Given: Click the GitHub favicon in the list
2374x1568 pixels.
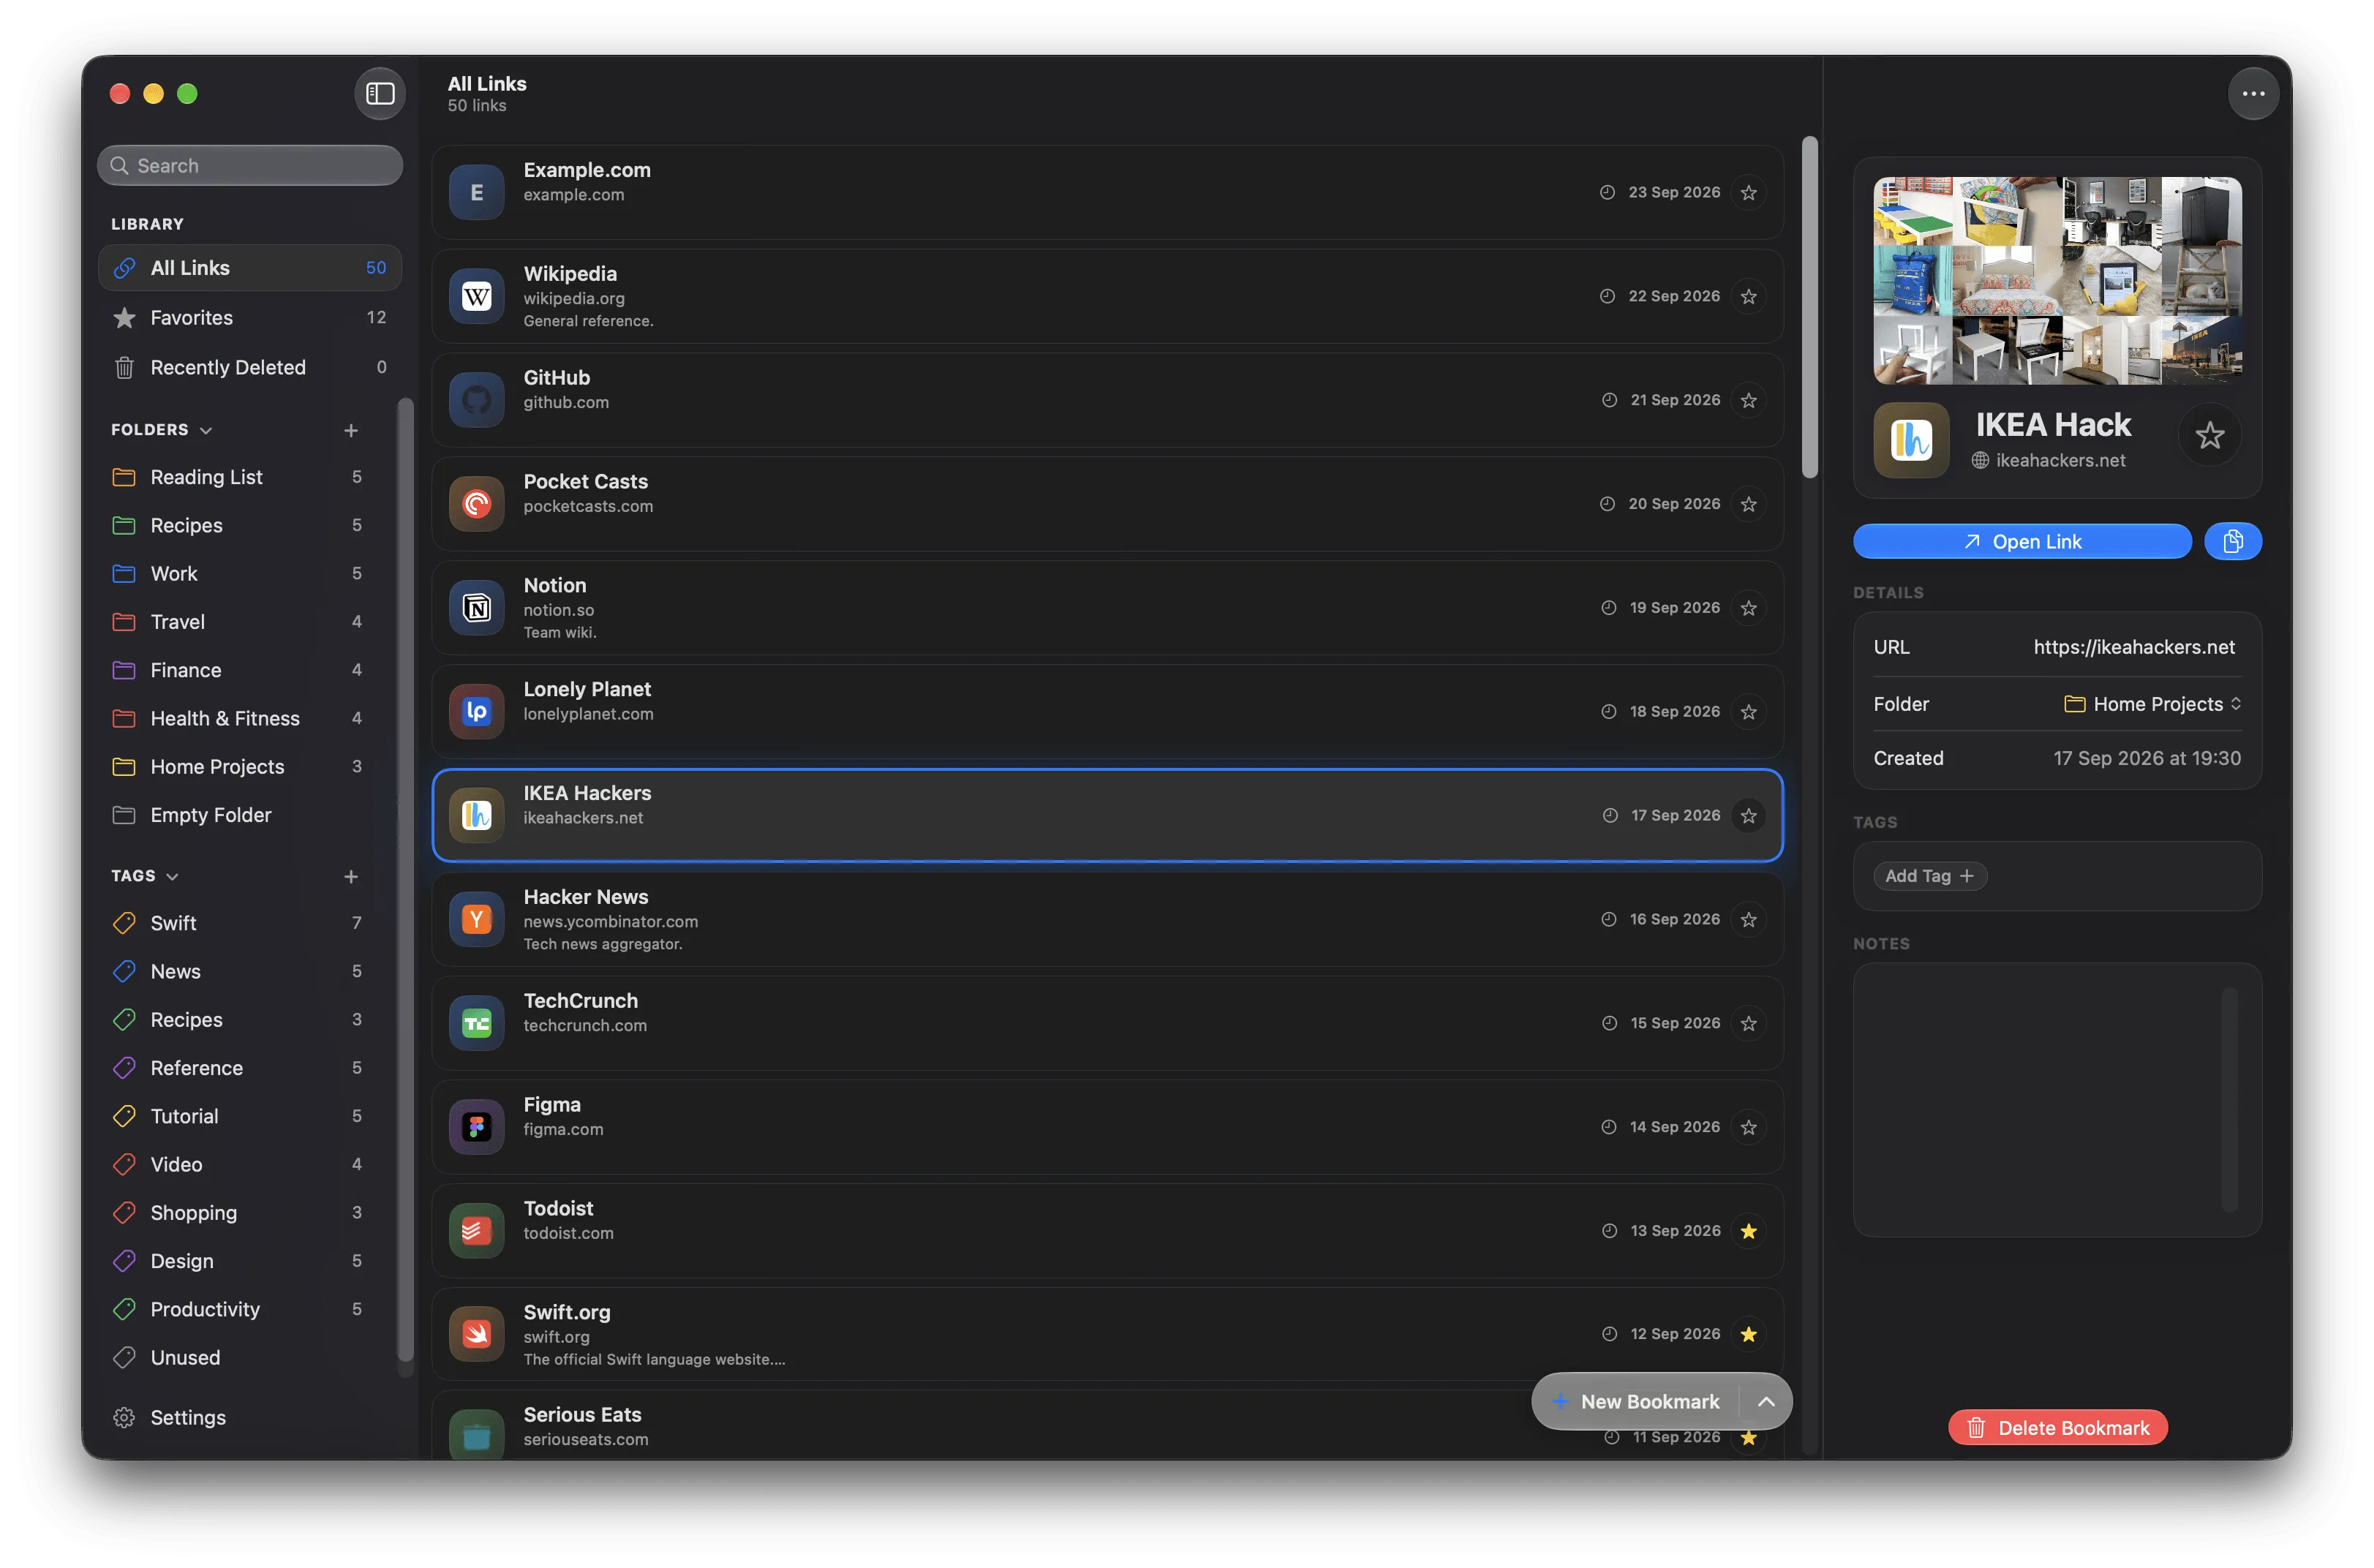Looking at the screenshot, I should click(476, 400).
